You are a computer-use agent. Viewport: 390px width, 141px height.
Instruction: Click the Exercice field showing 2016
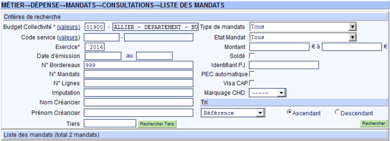tap(94, 47)
